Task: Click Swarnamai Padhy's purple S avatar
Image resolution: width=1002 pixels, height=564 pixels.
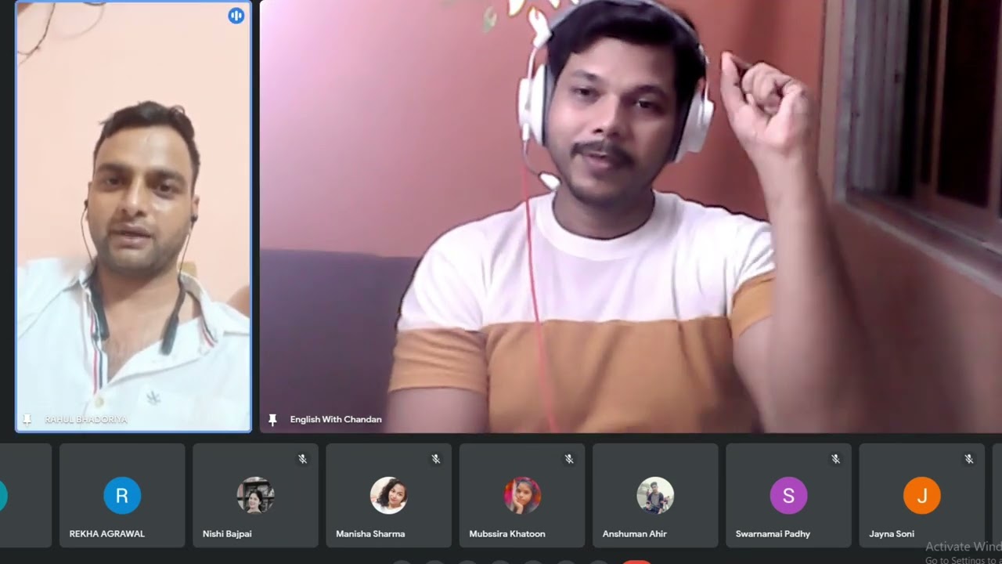Action: [788, 495]
